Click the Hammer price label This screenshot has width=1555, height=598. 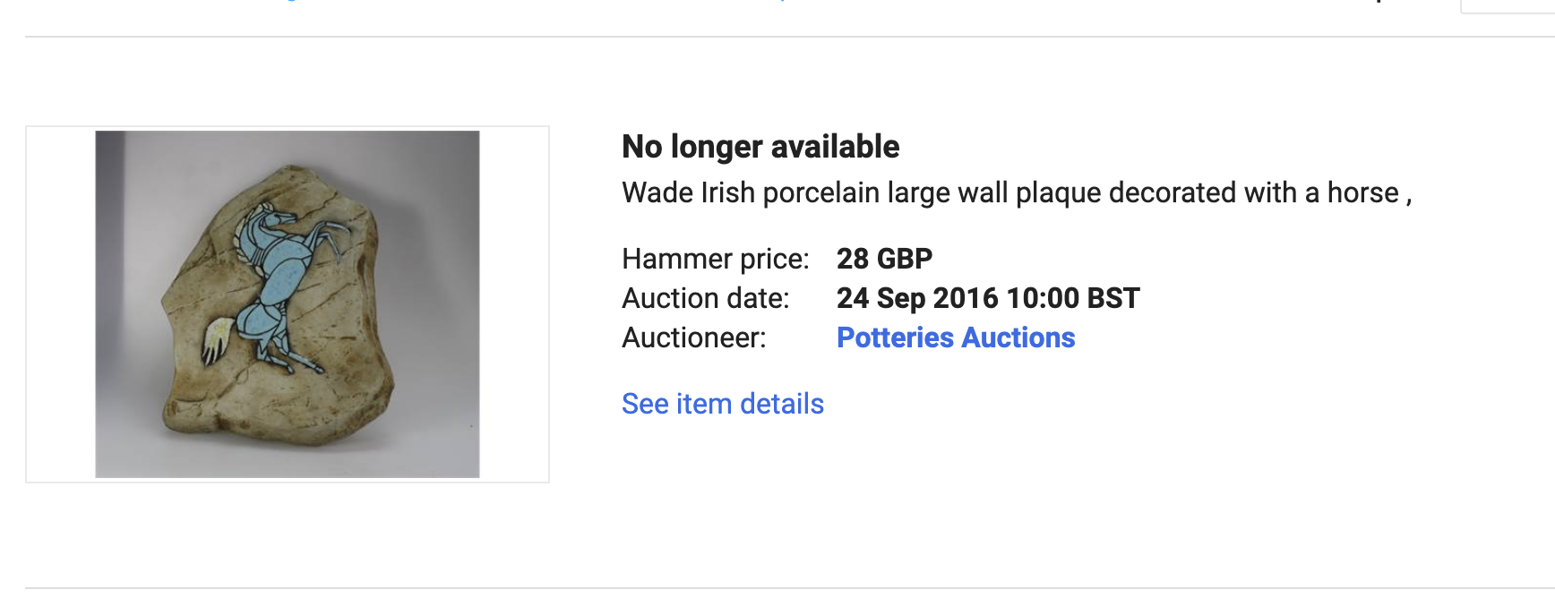click(x=715, y=259)
